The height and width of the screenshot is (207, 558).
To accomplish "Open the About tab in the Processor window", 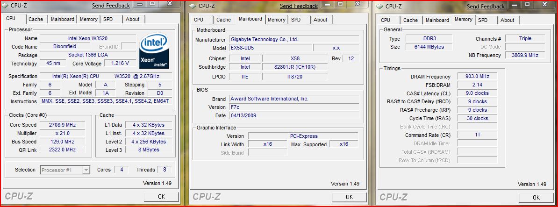I will pos(132,19).
